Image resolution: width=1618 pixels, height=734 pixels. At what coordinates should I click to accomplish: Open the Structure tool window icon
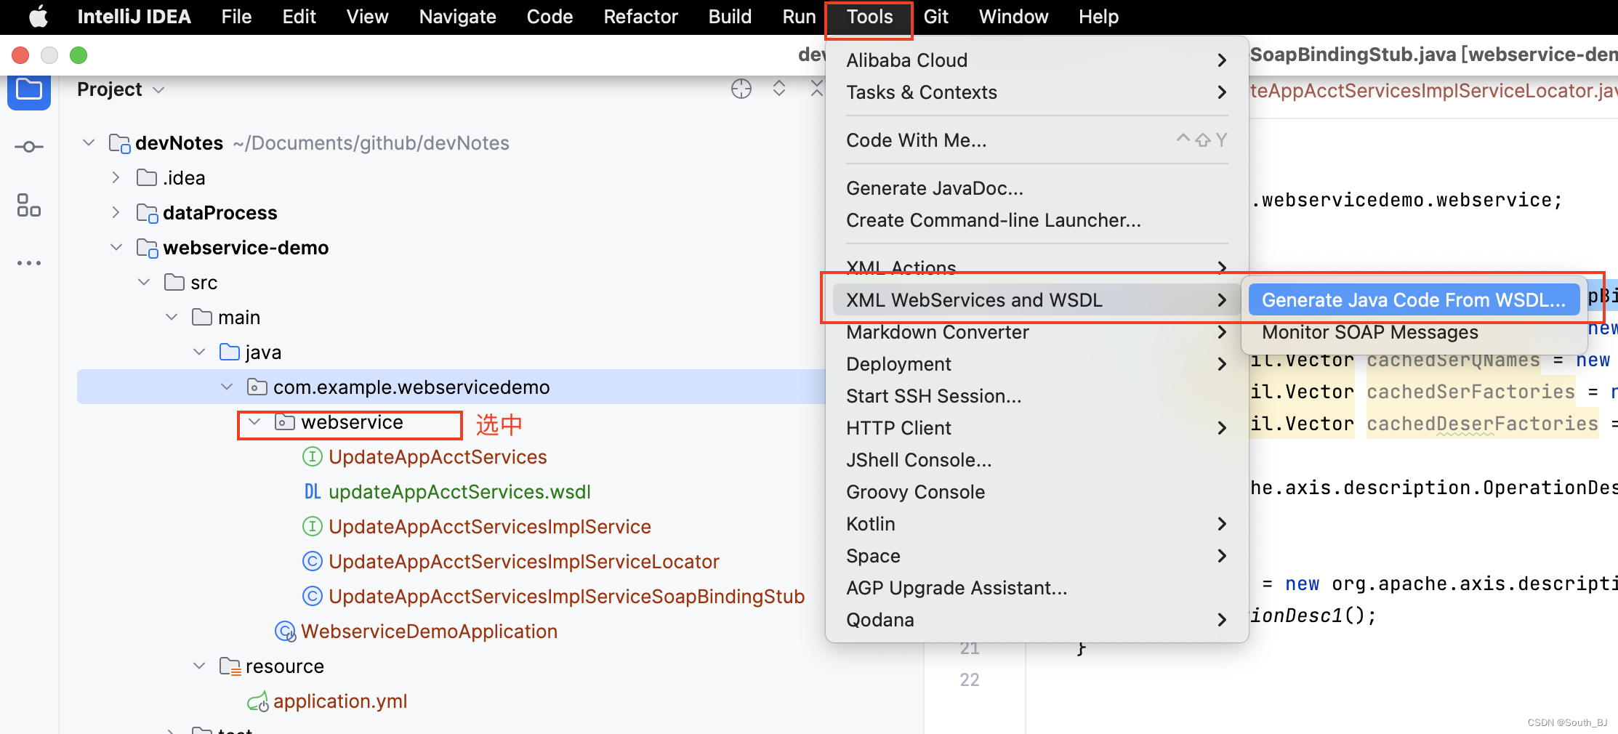29,205
